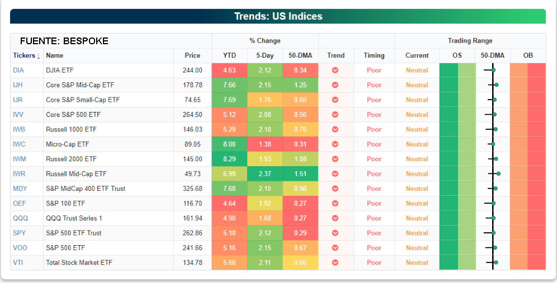The height and width of the screenshot is (286, 557).
Task: Click the IWM row trend arrow icon
Action: (336, 159)
